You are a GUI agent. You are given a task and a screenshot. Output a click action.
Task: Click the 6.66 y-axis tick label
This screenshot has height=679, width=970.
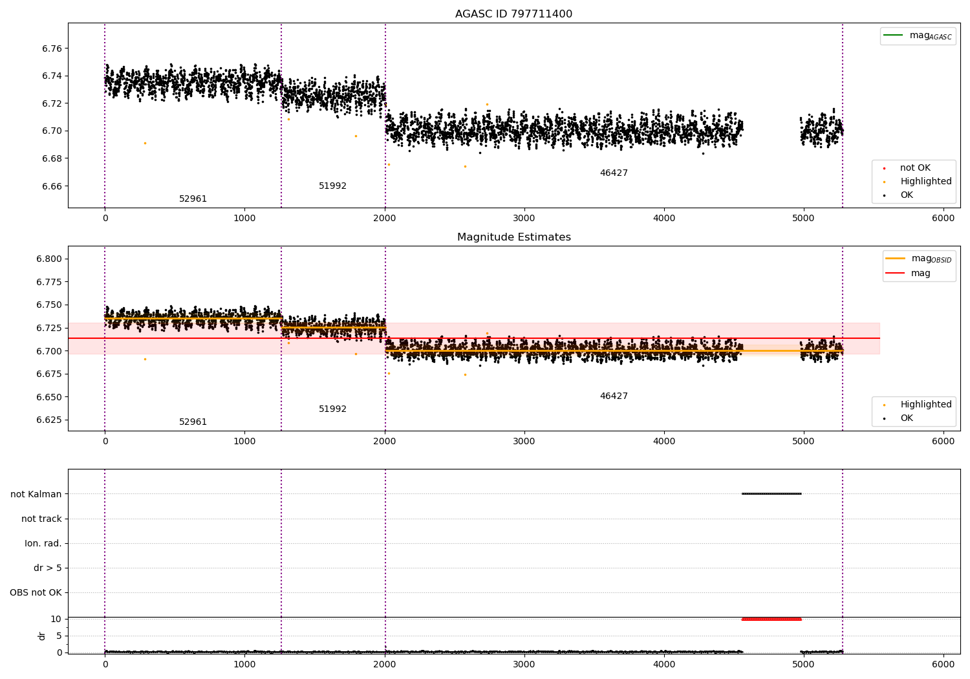coord(52,186)
